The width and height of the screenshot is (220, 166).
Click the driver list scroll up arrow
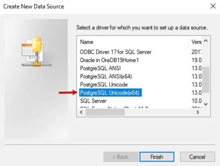click(x=206, y=41)
